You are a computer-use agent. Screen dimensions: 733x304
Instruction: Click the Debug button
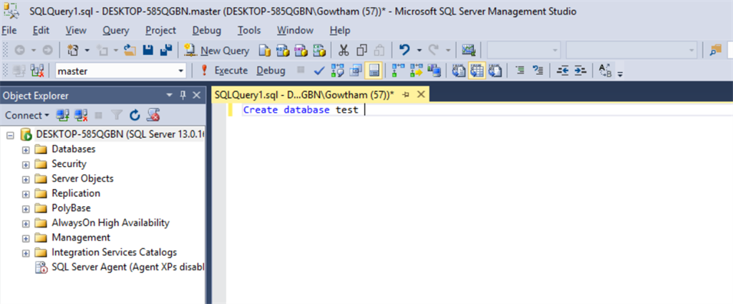point(271,71)
